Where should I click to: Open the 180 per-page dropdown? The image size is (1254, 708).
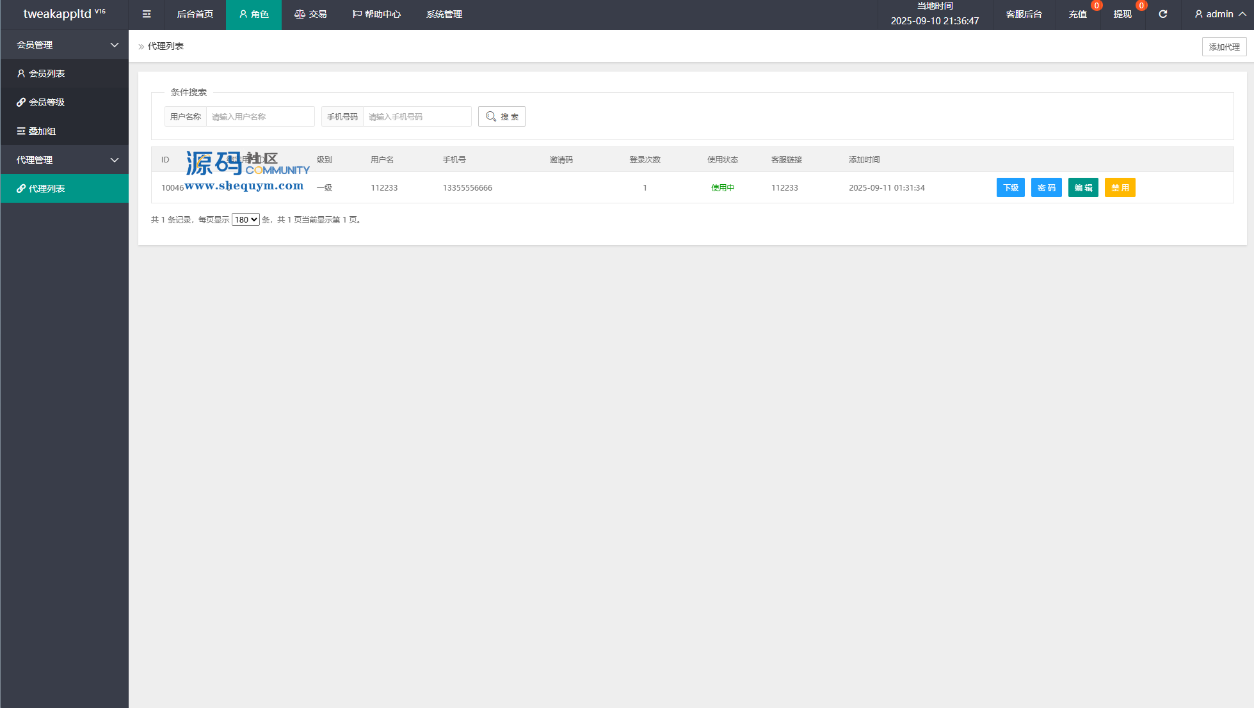[x=245, y=219]
